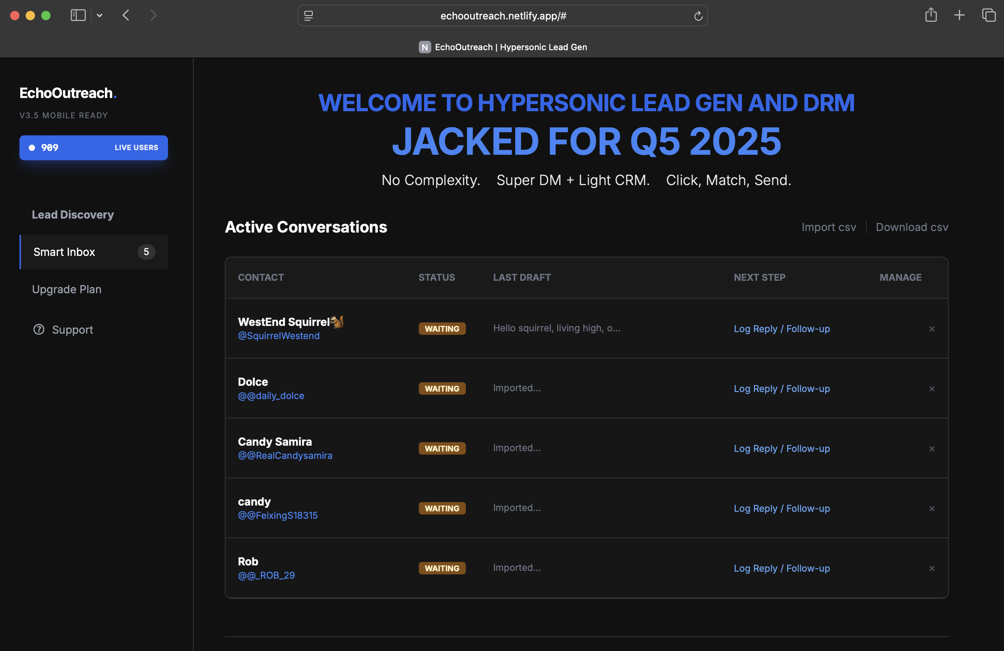Viewport: 1004px width, 651px height.
Task: Remove Rob from active conversations
Action: coord(932,568)
